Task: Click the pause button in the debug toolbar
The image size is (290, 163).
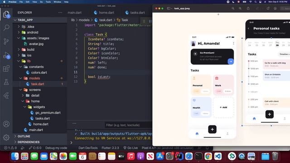Action: tap(150, 21)
